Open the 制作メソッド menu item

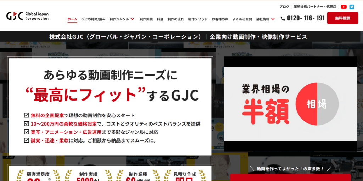198,19
